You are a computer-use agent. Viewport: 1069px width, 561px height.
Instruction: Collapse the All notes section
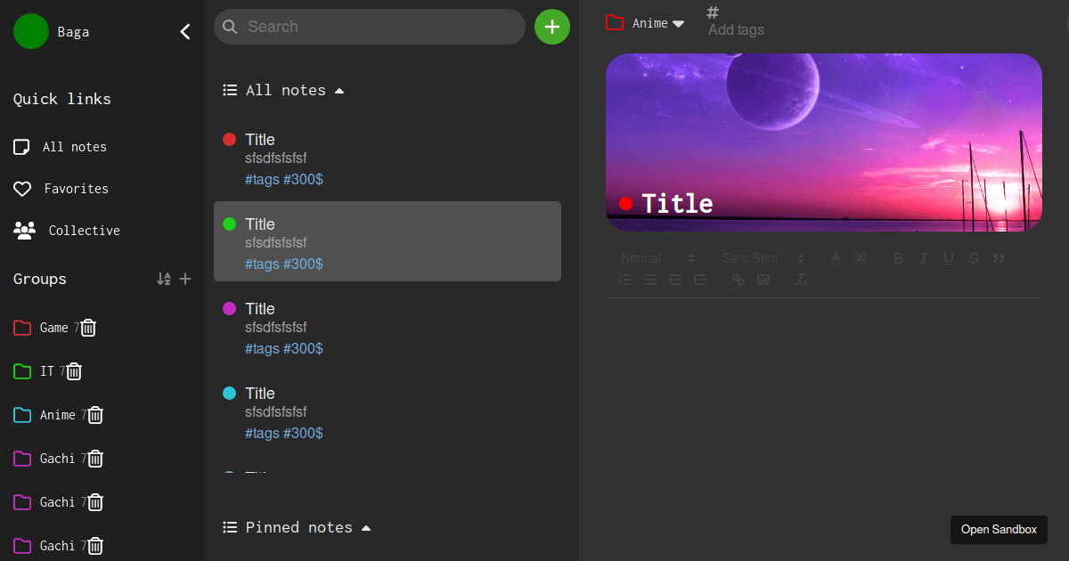tap(339, 89)
